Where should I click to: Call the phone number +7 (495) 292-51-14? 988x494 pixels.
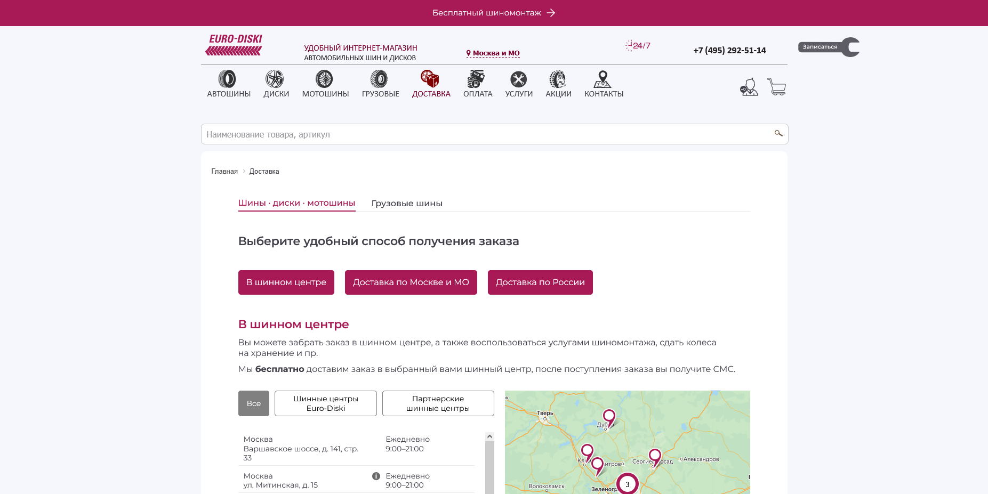(729, 51)
